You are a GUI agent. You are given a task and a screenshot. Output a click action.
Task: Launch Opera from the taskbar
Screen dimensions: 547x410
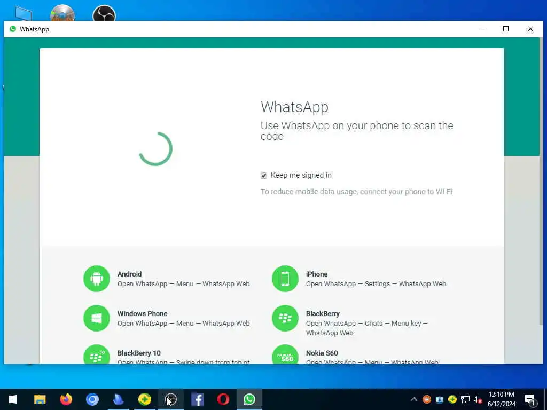(223, 399)
